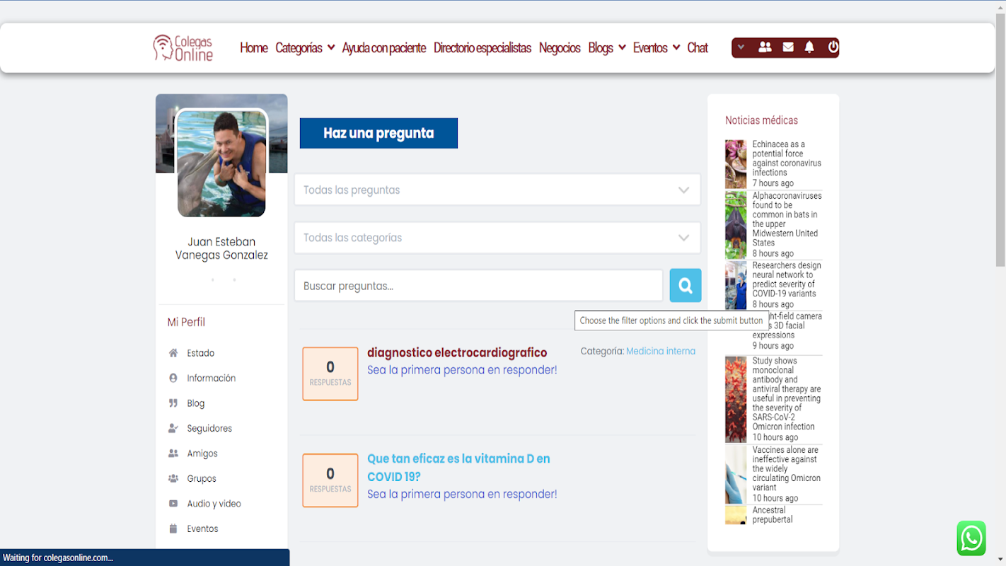
Task: Open the Alphacoronaviruses in bats article
Action: [x=787, y=219]
